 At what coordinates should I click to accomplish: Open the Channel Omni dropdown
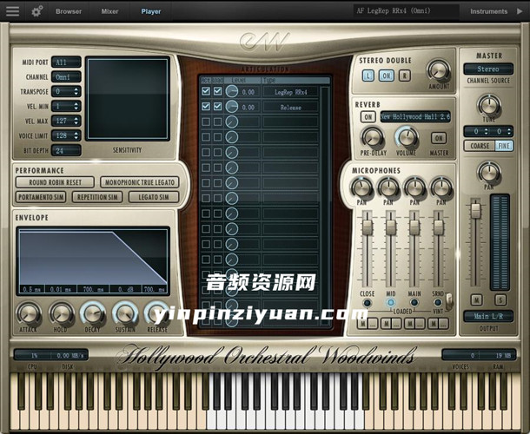coord(66,77)
